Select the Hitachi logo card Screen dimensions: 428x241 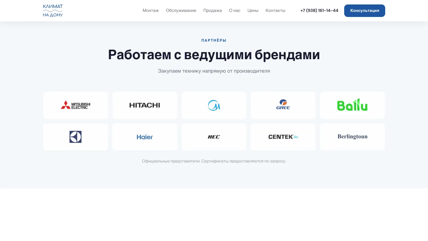(x=145, y=105)
